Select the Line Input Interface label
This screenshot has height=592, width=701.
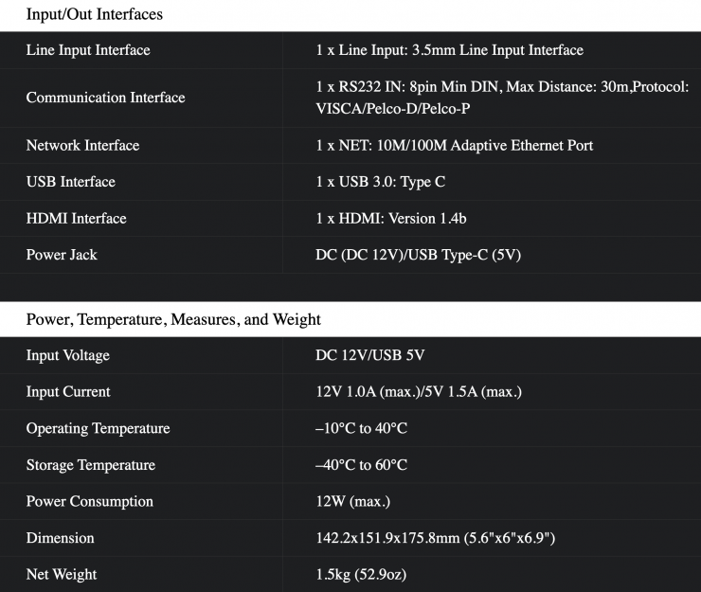point(88,50)
